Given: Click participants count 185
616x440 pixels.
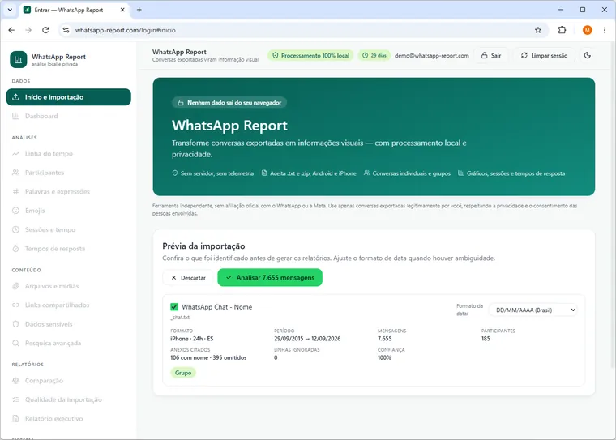Looking at the screenshot, I should 486,339.
